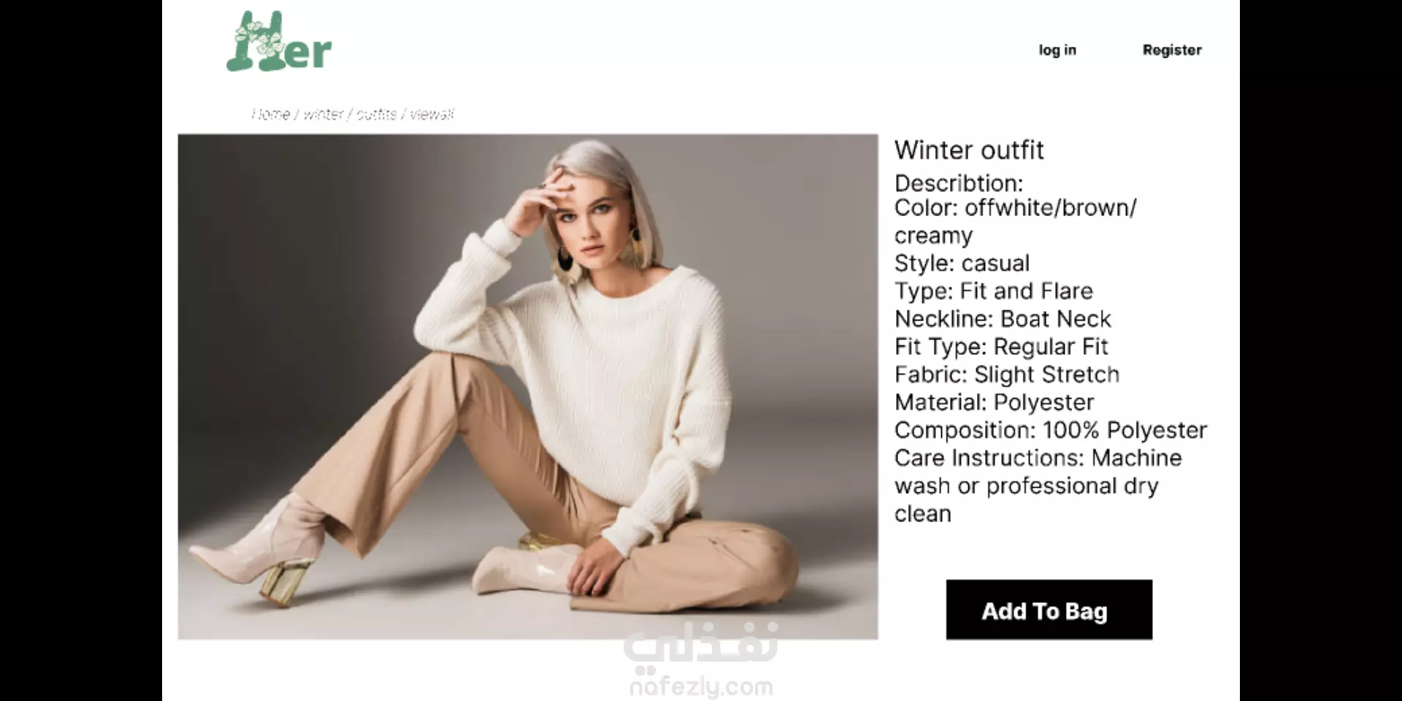Click the Style: casual line

pos(962,263)
